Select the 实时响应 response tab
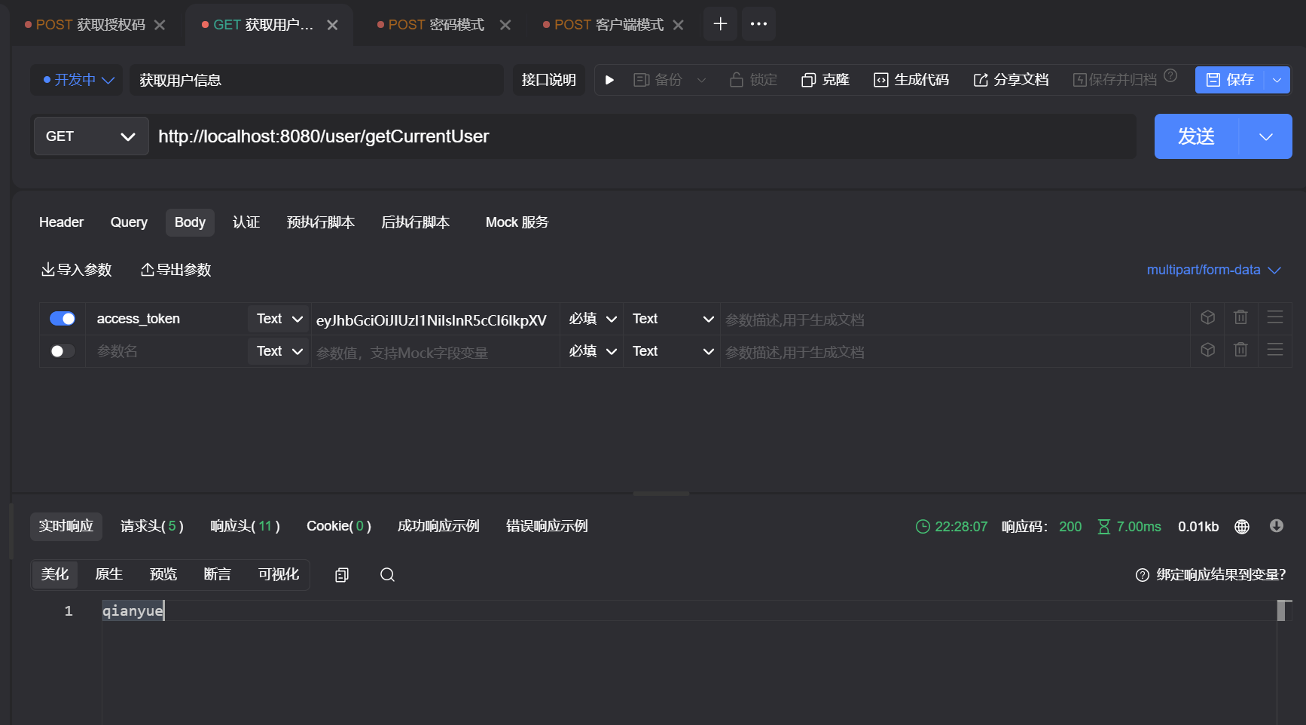 coord(66,526)
